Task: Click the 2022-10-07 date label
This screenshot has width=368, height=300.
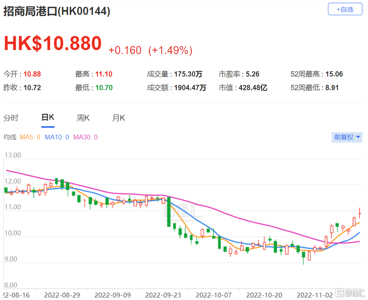Action: 213,295
